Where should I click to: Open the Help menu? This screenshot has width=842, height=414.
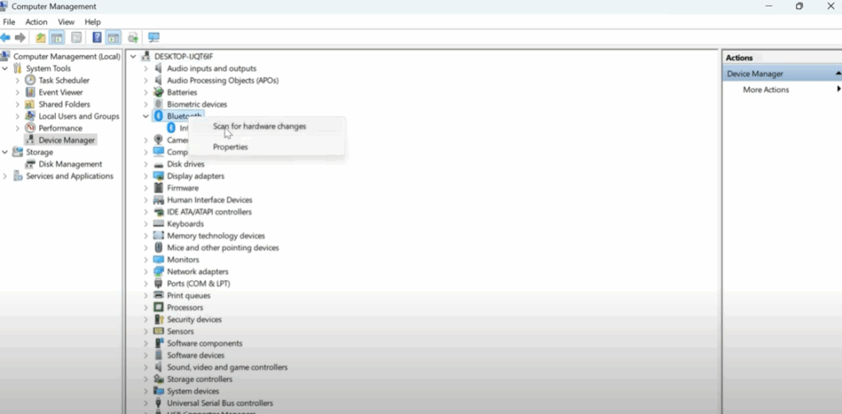[x=92, y=22]
